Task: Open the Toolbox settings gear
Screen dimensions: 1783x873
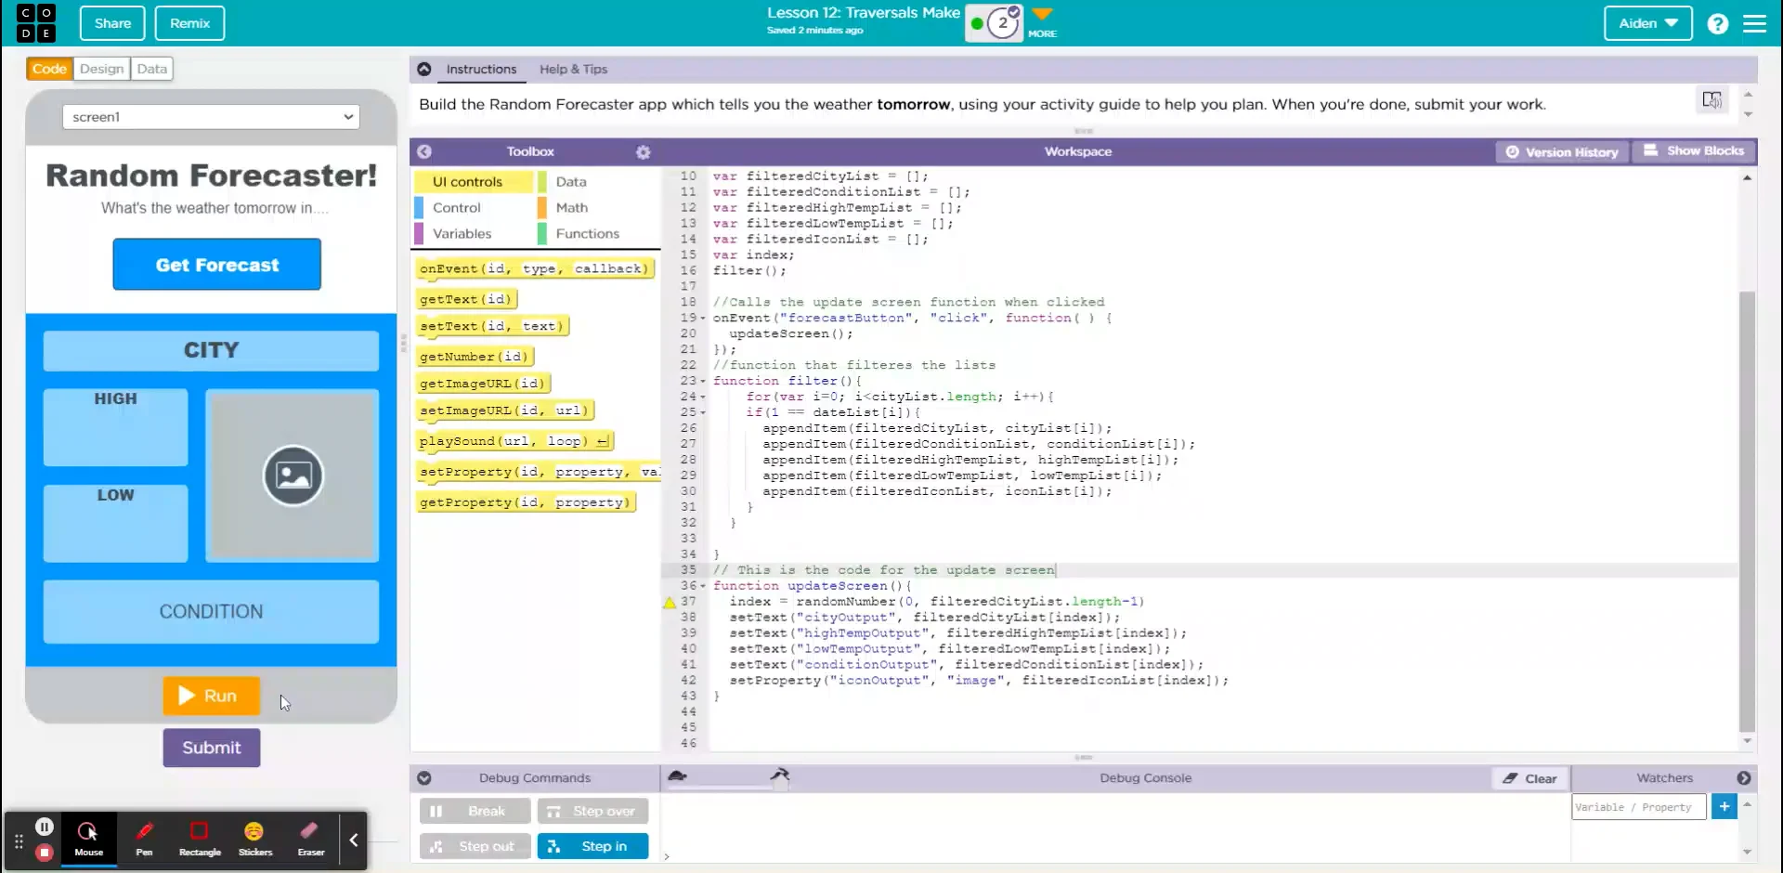Action: (x=644, y=151)
